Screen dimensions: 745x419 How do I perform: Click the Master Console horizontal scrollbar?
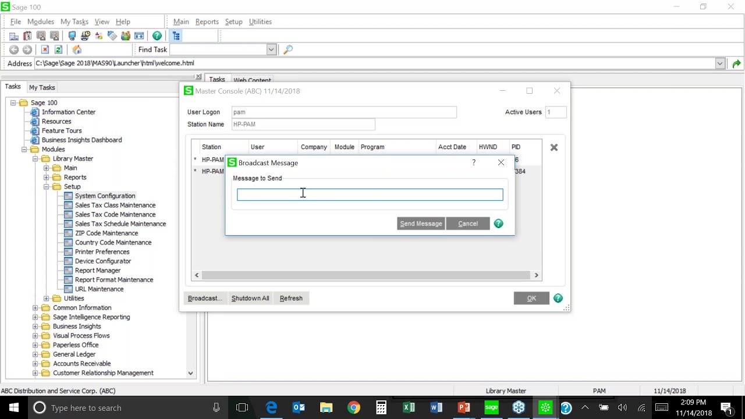[x=367, y=275]
